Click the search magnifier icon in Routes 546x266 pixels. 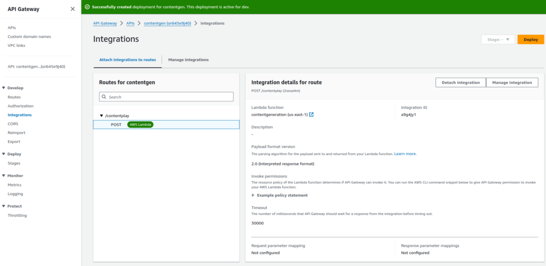pos(104,97)
